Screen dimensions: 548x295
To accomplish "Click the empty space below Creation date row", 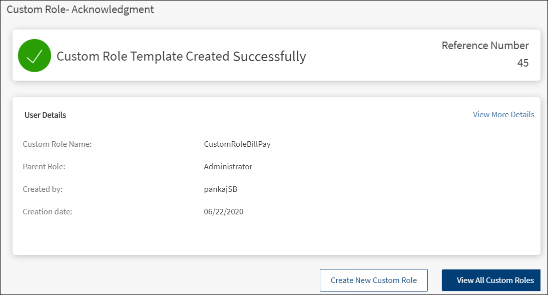I will coord(275,235).
